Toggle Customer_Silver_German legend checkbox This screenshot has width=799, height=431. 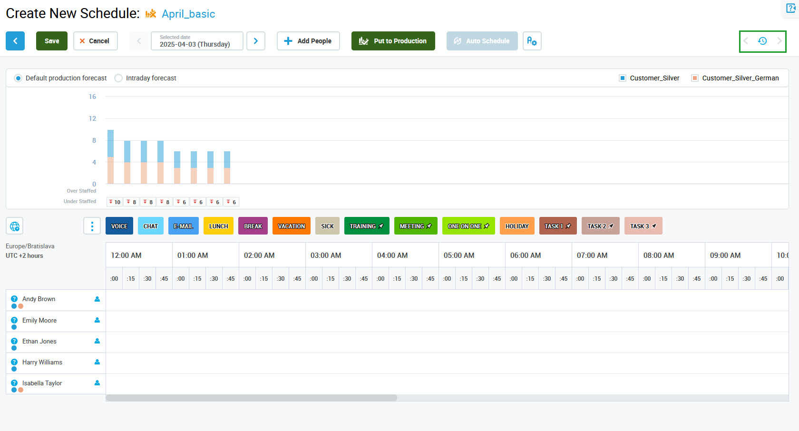(x=694, y=78)
